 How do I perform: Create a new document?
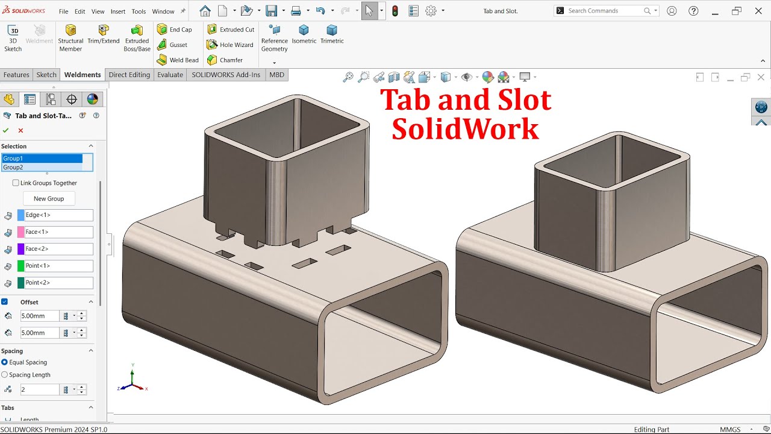[223, 11]
